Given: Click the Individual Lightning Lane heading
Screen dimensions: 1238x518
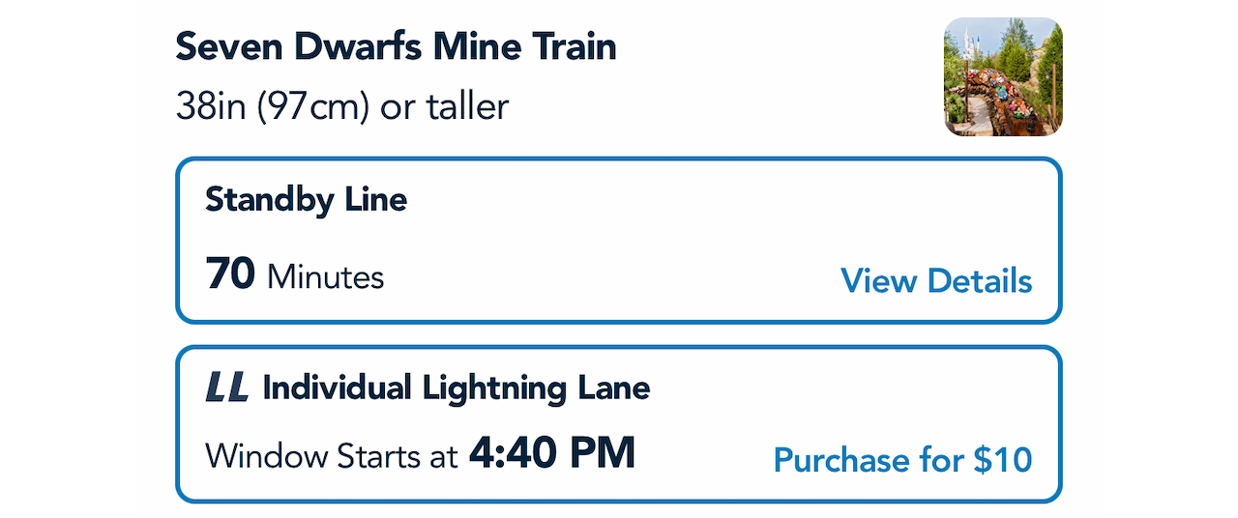Looking at the screenshot, I should (456, 388).
